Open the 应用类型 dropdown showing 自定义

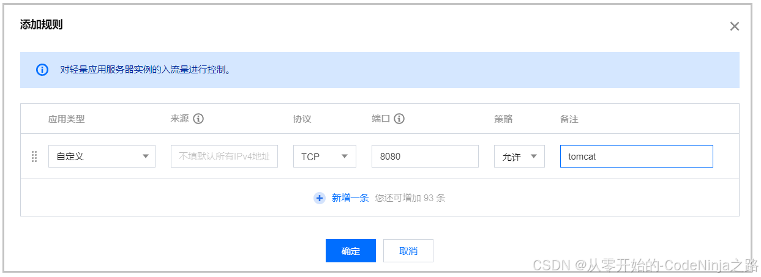tap(102, 157)
